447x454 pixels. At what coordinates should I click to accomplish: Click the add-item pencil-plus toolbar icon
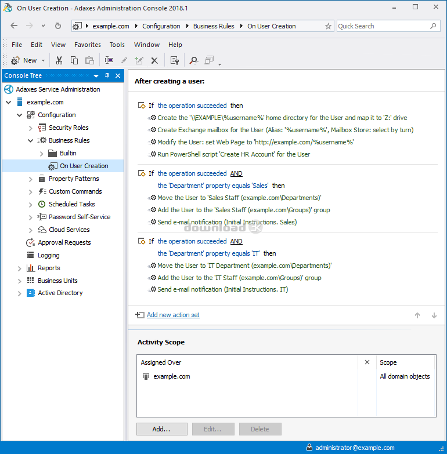[139, 60]
